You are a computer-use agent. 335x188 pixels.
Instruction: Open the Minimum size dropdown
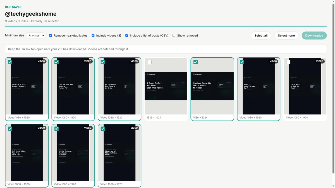(x=36, y=35)
